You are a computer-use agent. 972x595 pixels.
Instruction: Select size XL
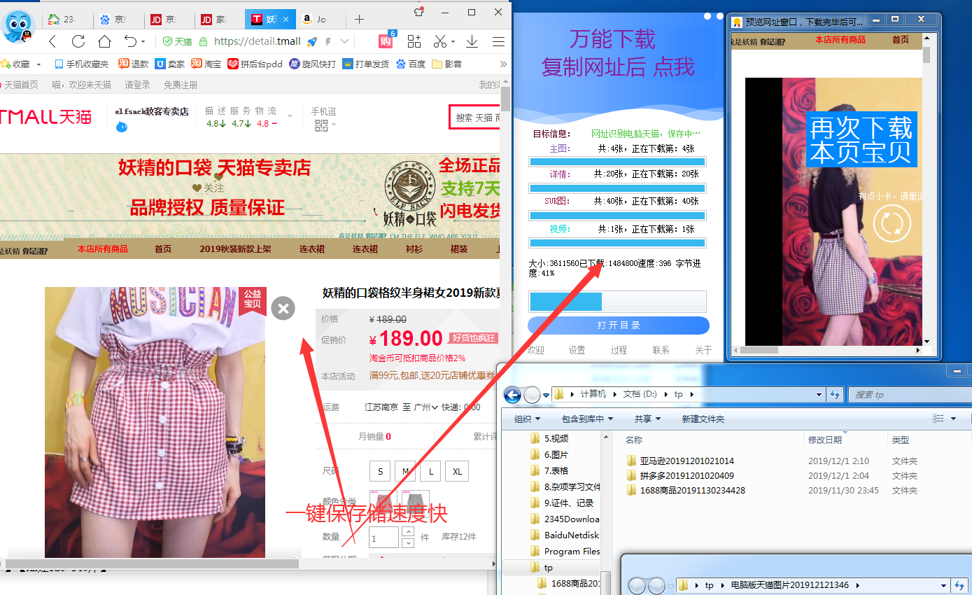click(457, 471)
